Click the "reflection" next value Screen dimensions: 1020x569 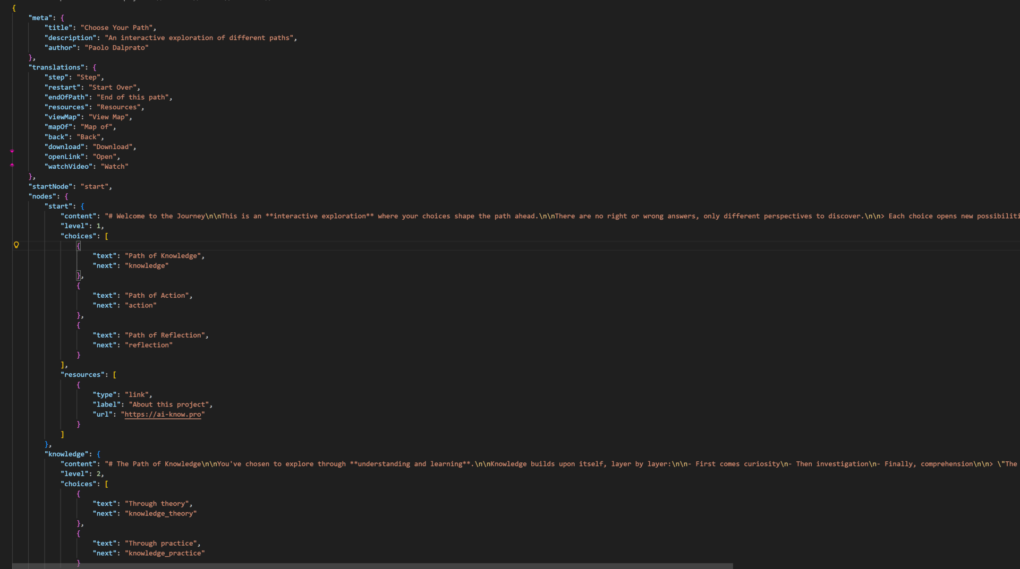pyautogui.click(x=149, y=345)
